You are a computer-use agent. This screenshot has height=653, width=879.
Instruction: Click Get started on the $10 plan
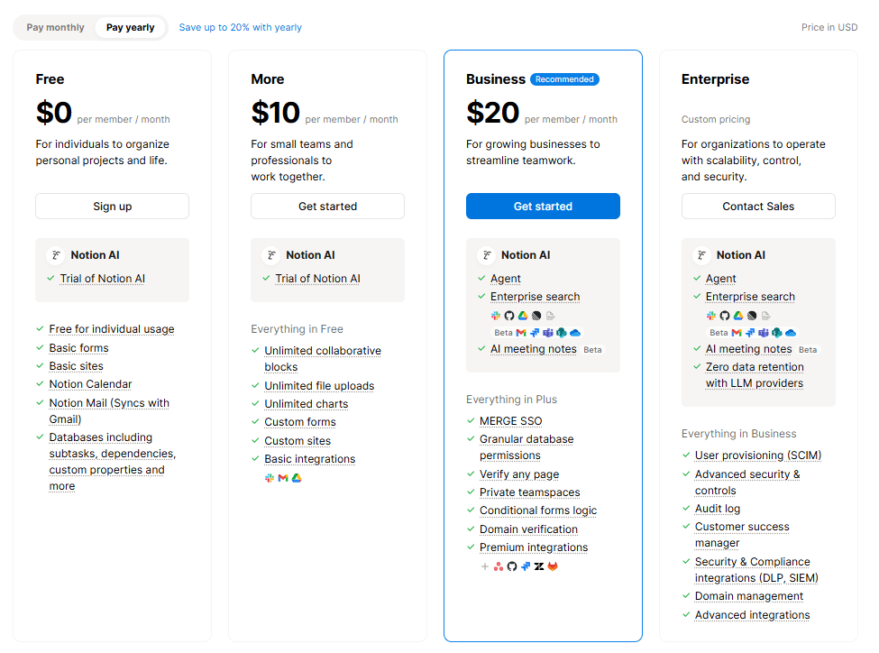[327, 207]
